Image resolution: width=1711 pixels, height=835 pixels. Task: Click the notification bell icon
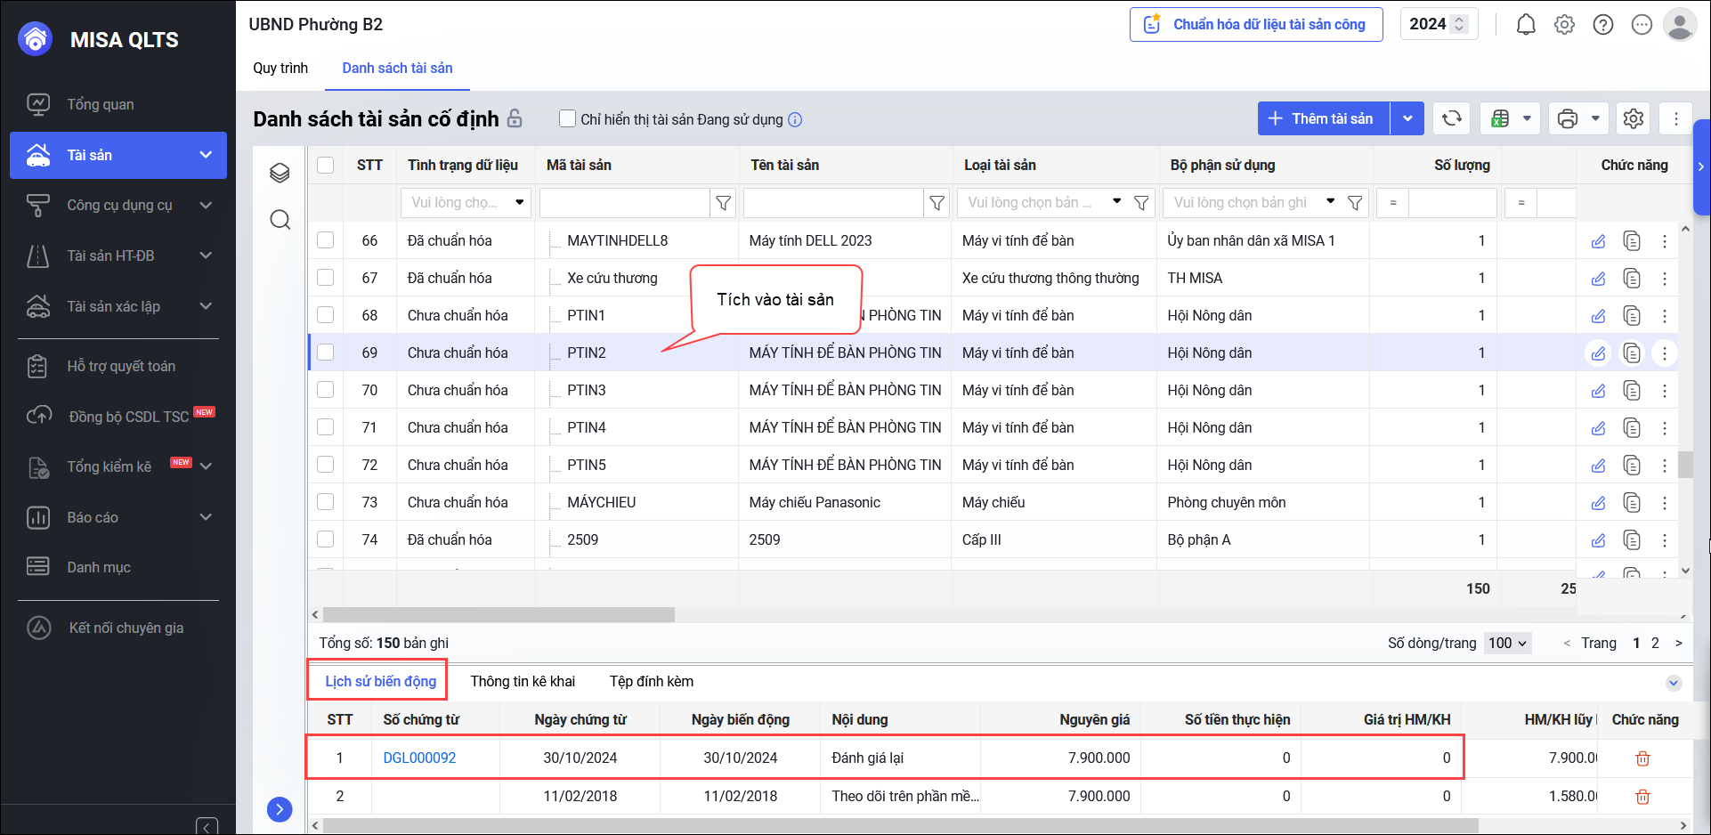(1526, 25)
